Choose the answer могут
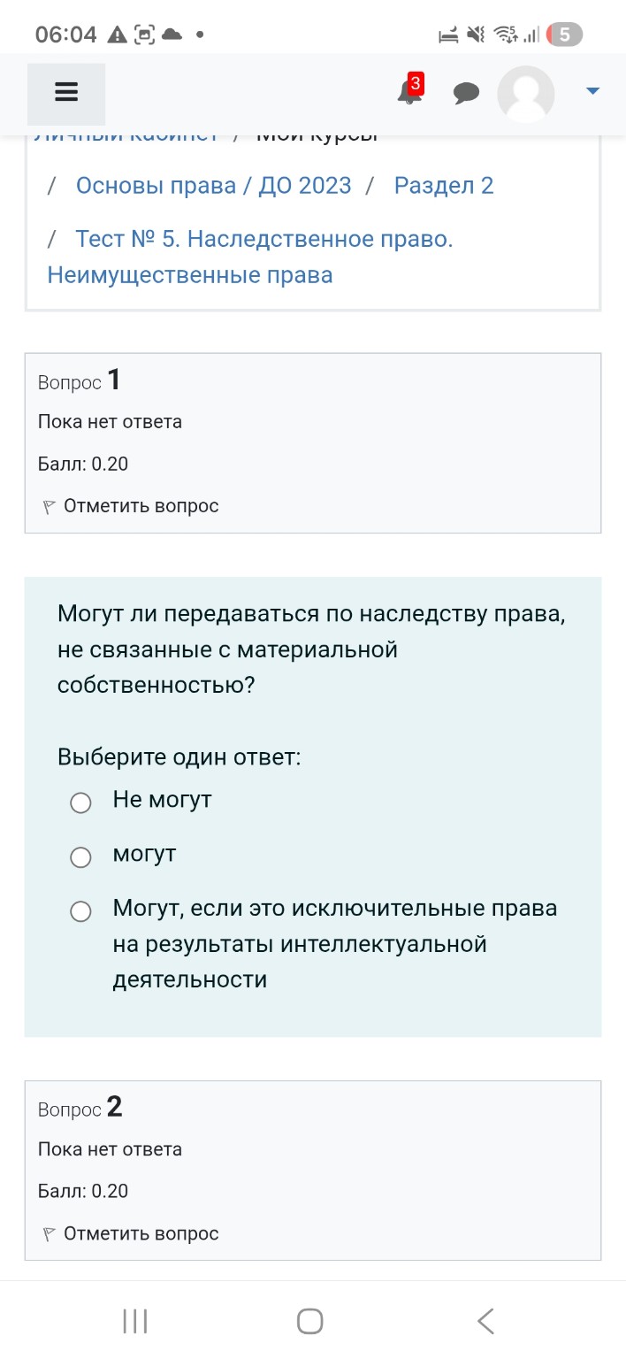The height and width of the screenshot is (1359, 626). pos(80,856)
